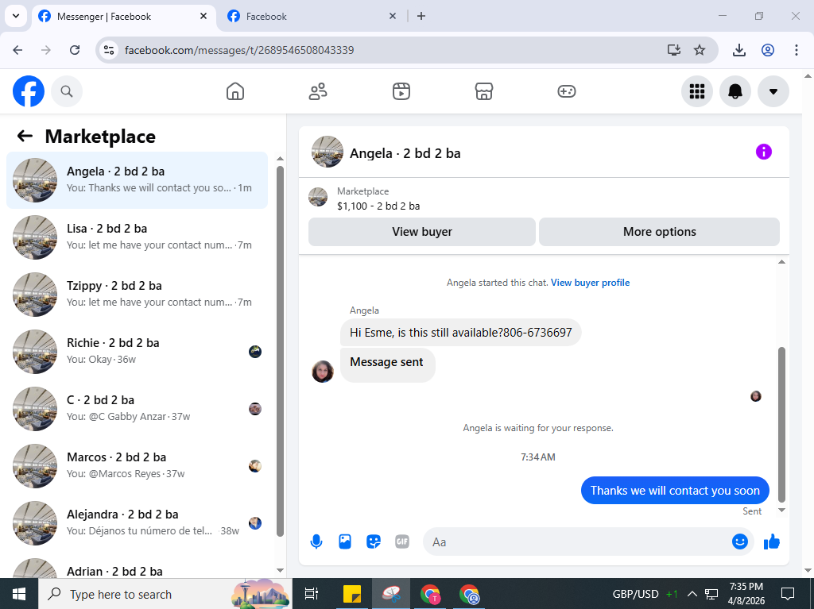
Task: Click the install app icon in address bar
Action: click(674, 50)
